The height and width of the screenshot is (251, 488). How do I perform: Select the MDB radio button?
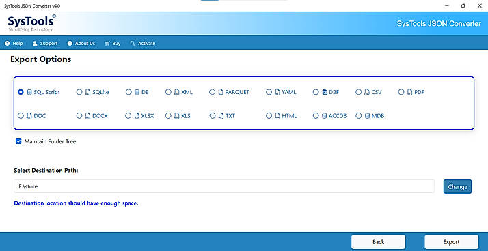pyautogui.click(x=359, y=116)
